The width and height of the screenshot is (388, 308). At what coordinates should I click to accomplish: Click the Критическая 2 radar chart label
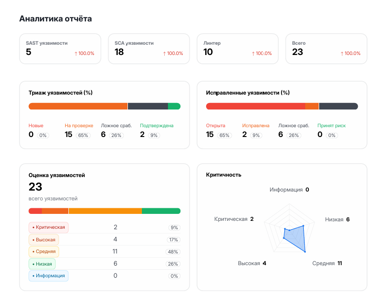coord(234,219)
